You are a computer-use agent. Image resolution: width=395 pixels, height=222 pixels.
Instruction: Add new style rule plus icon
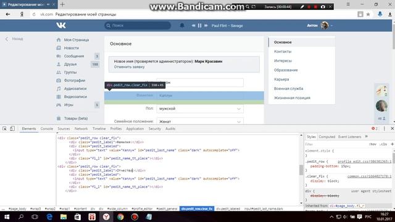pos(393,144)
